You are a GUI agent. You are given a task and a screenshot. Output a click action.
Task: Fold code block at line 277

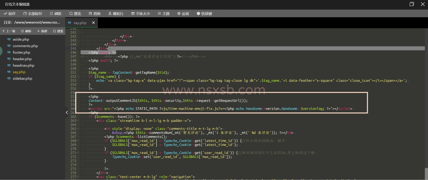pyautogui.click(x=78, y=177)
